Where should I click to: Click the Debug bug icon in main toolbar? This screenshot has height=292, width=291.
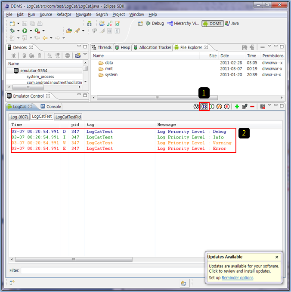[12, 31]
